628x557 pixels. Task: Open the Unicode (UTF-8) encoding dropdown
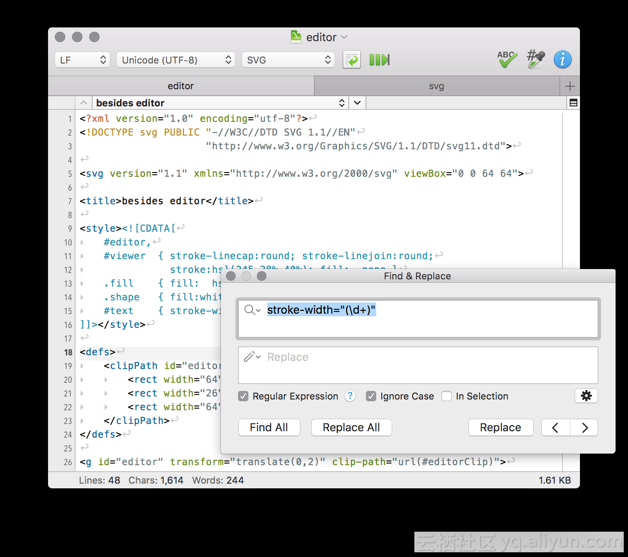click(176, 60)
